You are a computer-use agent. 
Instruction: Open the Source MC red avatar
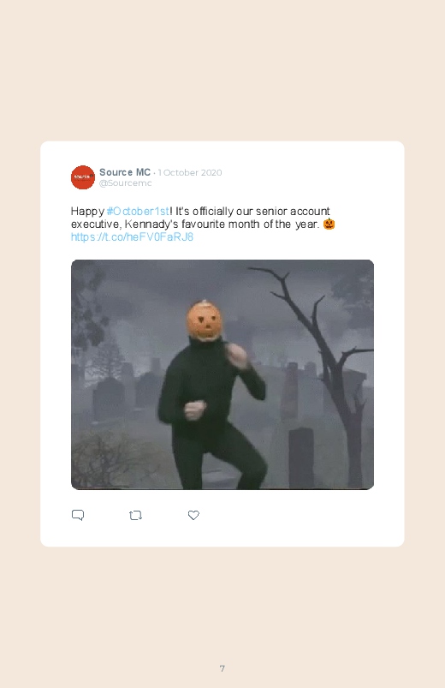83,177
